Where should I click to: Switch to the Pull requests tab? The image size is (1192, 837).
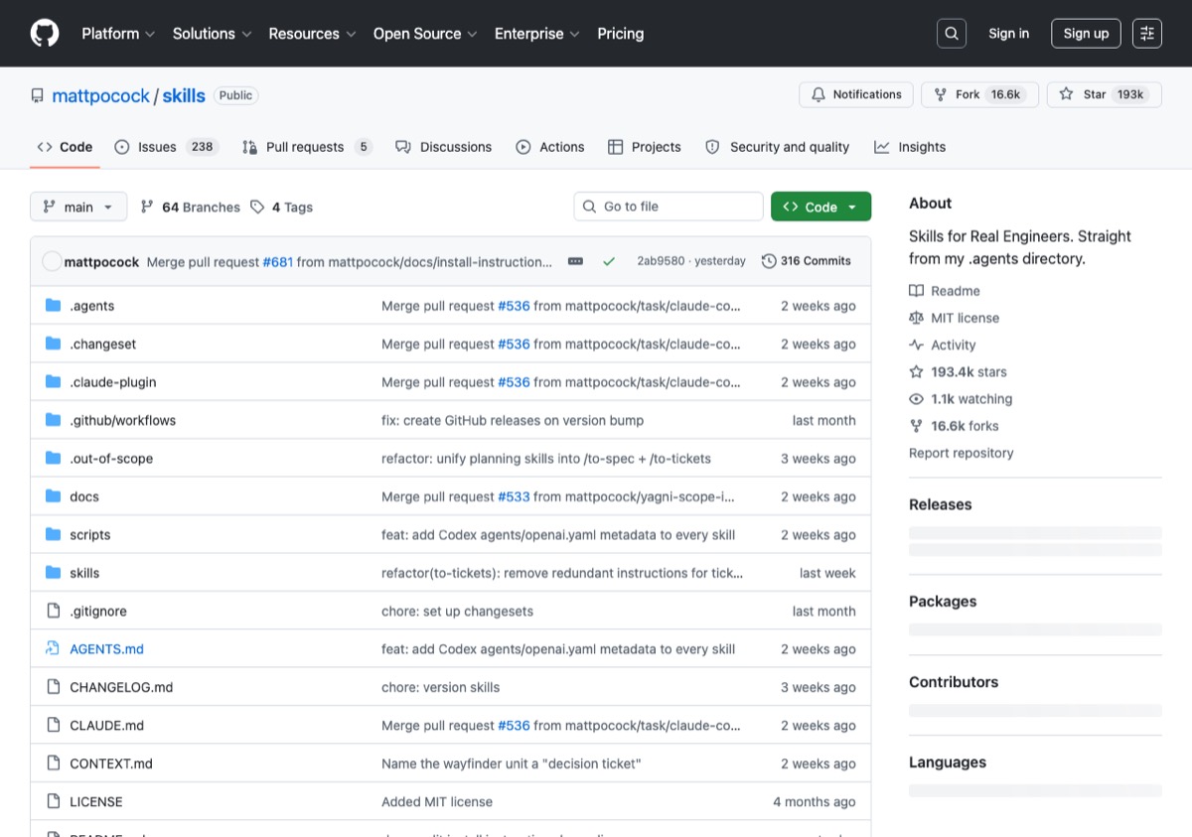(x=307, y=147)
